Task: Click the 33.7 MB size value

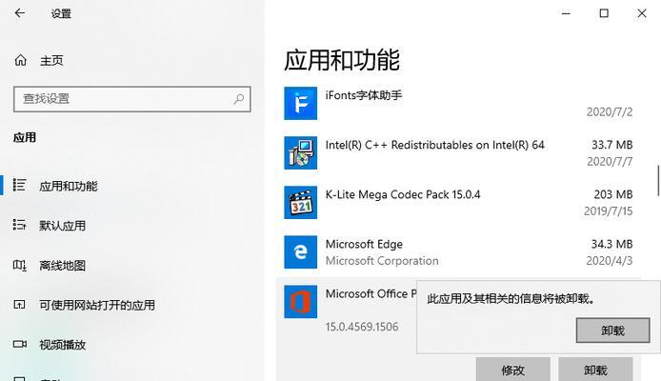Action: click(611, 145)
